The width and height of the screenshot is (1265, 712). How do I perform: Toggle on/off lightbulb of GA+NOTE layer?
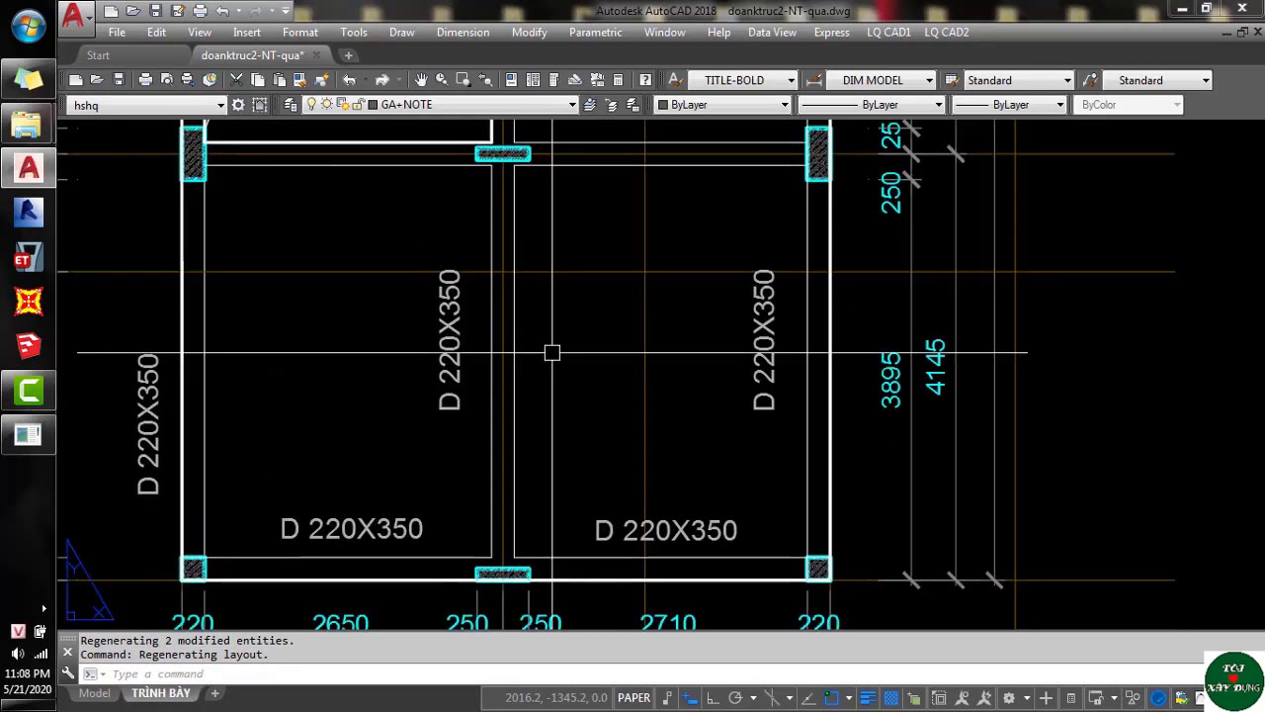click(x=311, y=105)
